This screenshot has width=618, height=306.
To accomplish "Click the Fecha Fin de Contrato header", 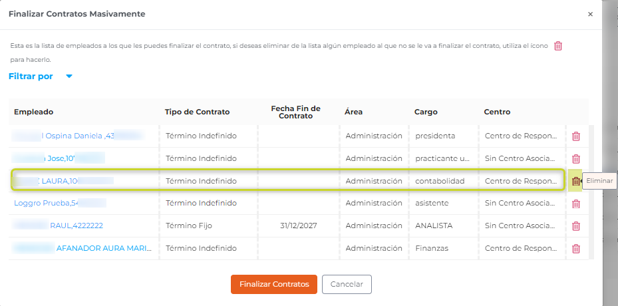I will (295, 112).
